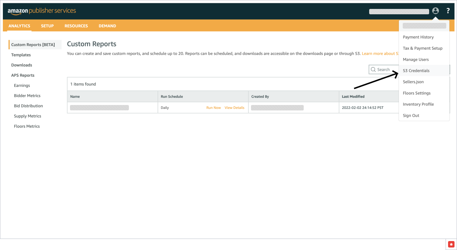The width and height of the screenshot is (457, 250).
Task: Select Templates in the left sidebar
Action: (x=21, y=55)
